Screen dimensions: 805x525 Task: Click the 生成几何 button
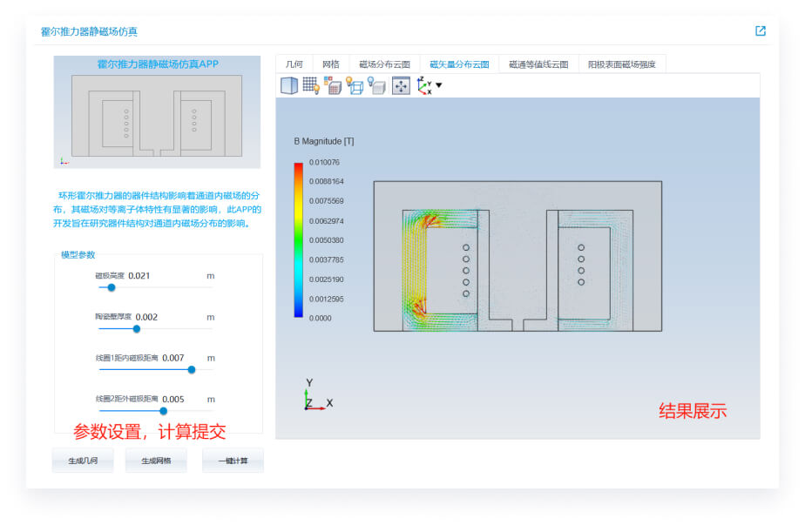point(83,461)
